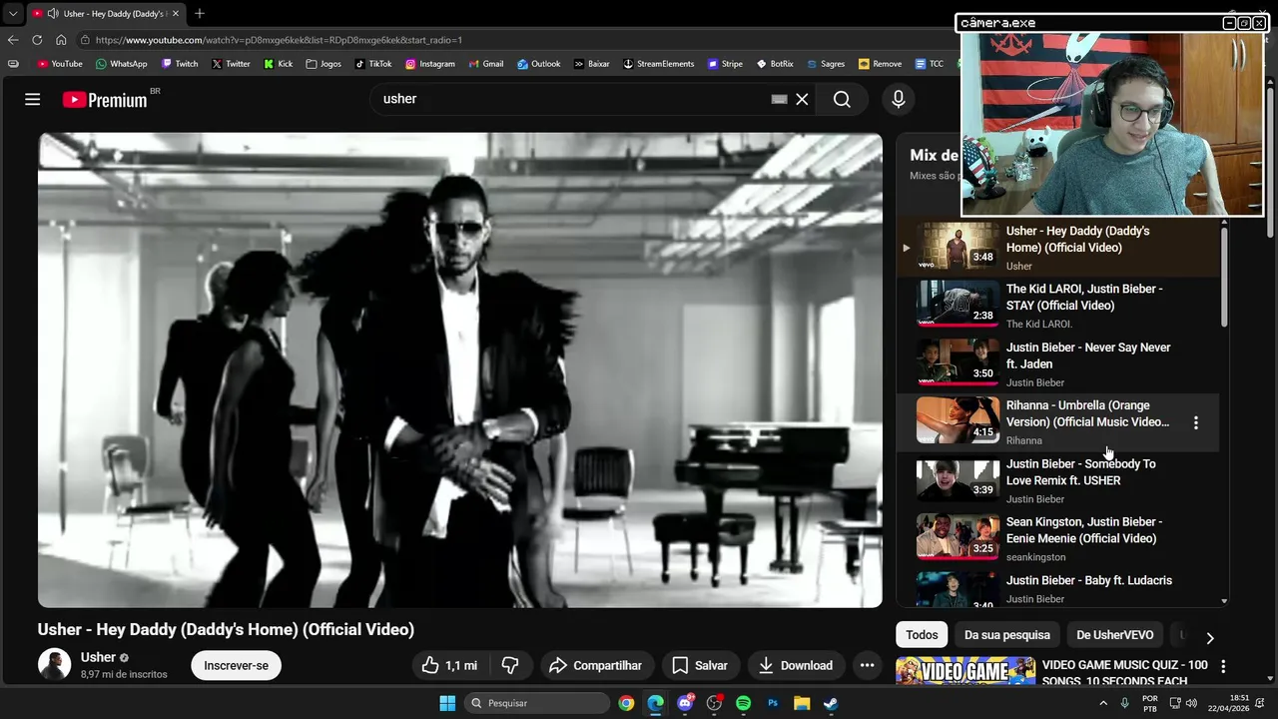Viewport: 1278px width, 719px height.
Task: Select the Todos filter chip
Action: point(922,635)
